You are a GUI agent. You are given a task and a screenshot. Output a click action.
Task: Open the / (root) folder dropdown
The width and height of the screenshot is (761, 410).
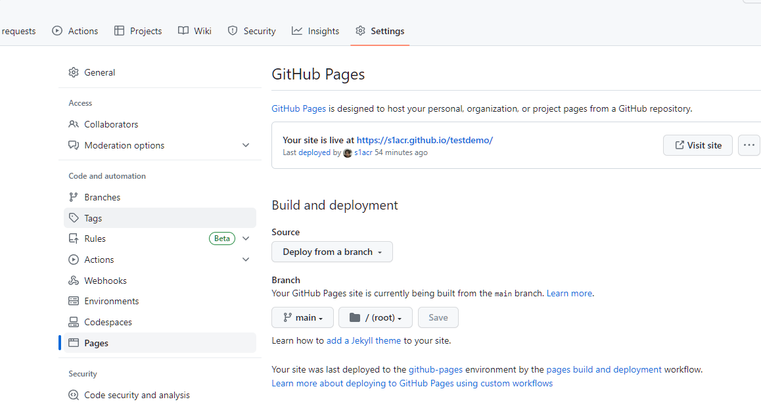point(375,317)
